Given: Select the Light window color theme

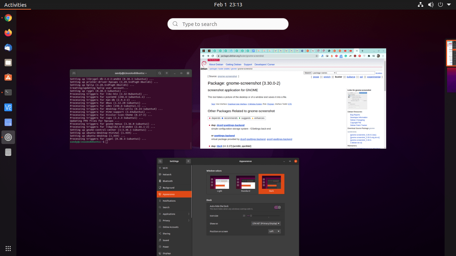Looking at the screenshot, I should (219, 182).
